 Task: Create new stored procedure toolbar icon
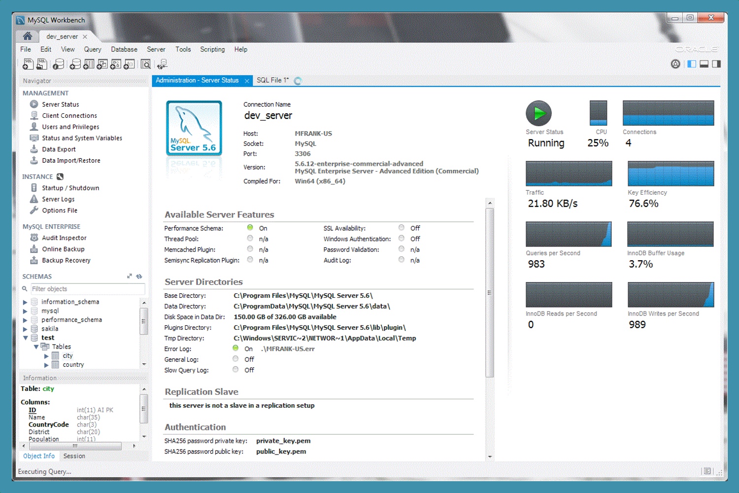point(115,64)
